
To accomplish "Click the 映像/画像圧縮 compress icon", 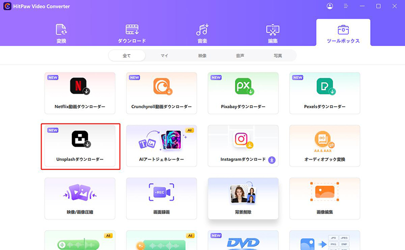I will (x=80, y=193).
